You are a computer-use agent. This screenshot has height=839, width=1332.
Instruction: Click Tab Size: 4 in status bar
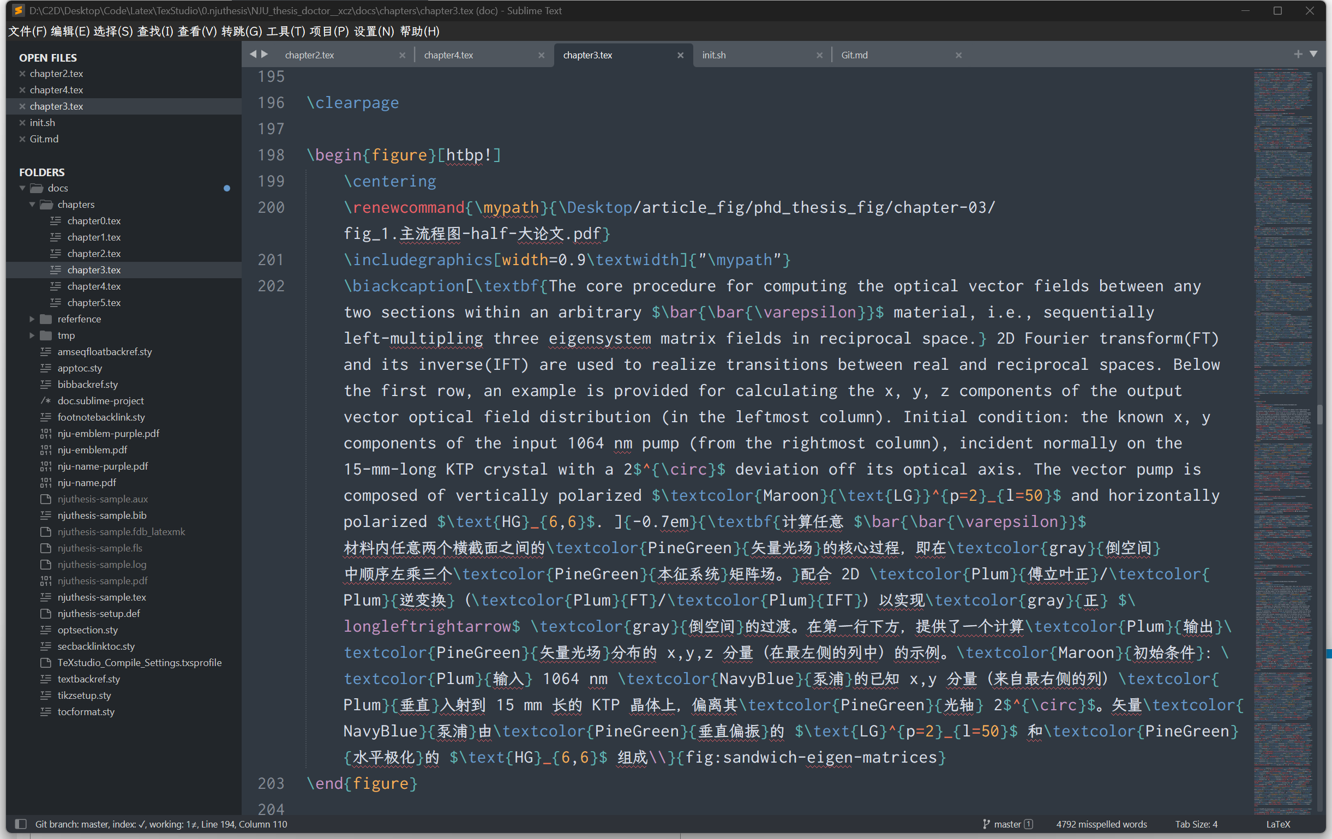click(1196, 824)
